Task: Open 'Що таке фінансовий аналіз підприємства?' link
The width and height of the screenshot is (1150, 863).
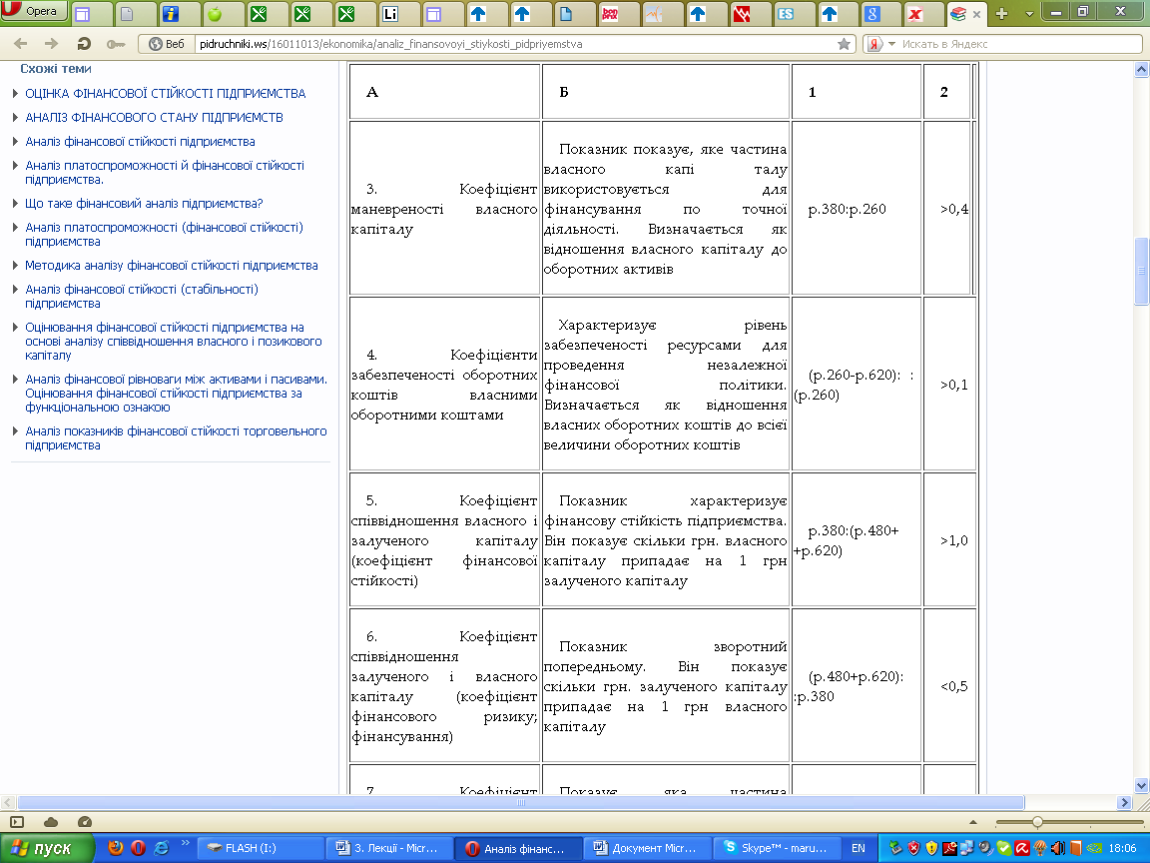Action: (x=144, y=204)
